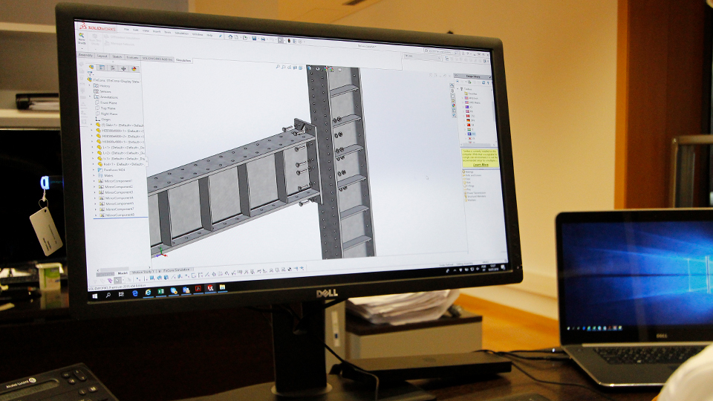Click the New Study icon
713x401 pixels.
click(x=82, y=39)
